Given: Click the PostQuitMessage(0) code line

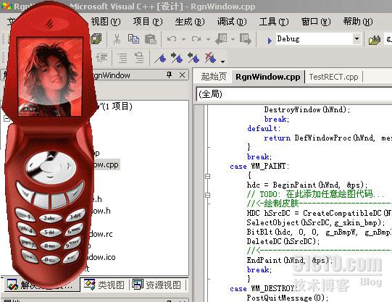Looking at the screenshot, I should [x=287, y=298].
